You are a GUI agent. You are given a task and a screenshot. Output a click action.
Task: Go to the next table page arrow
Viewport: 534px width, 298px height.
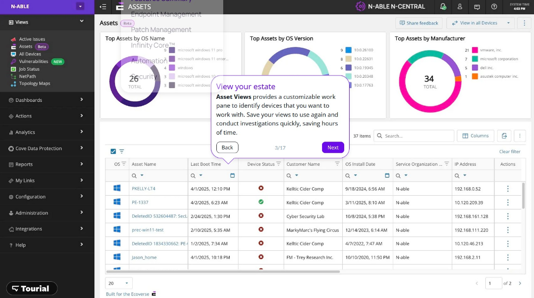pos(520,283)
